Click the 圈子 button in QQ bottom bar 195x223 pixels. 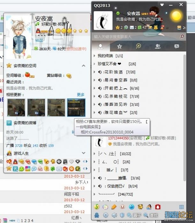pos(134,215)
